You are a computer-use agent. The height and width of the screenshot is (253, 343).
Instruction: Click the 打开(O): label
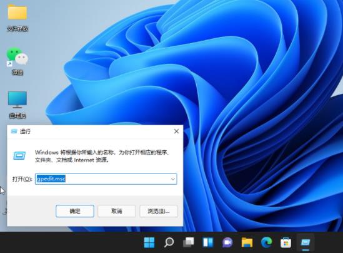coord(22,179)
